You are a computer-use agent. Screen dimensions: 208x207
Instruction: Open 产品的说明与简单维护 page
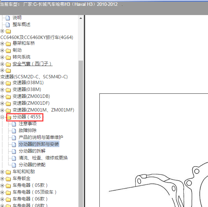(41, 138)
